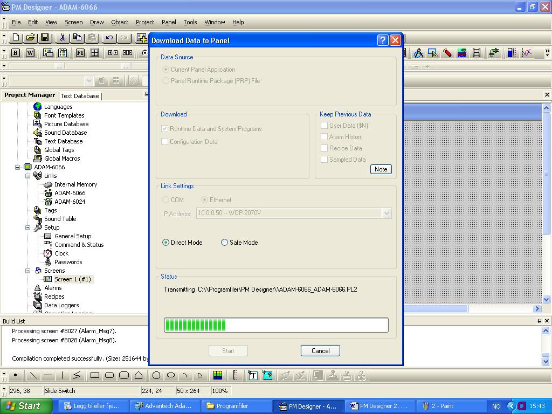This screenshot has width=552, height=414.
Task: Toggle the Recipe Data checkbox
Action: pos(324,148)
